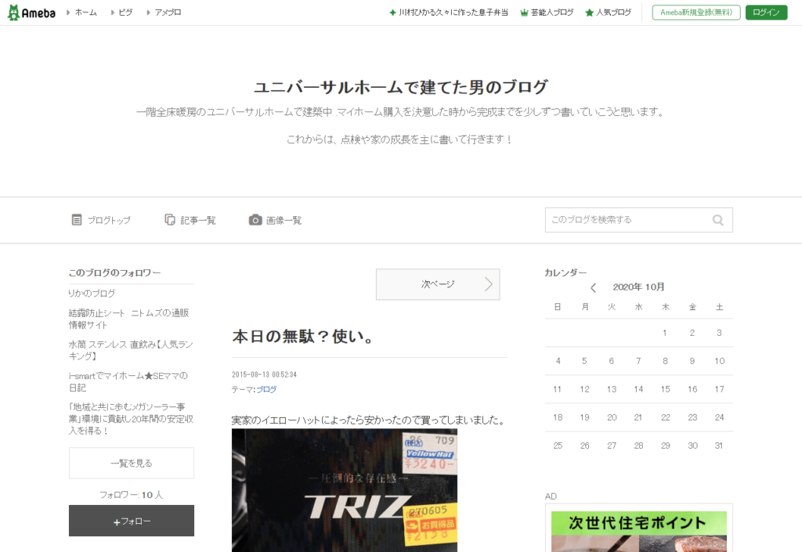Go to 次ページ button
Screen dimensions: 802x552
438,284
